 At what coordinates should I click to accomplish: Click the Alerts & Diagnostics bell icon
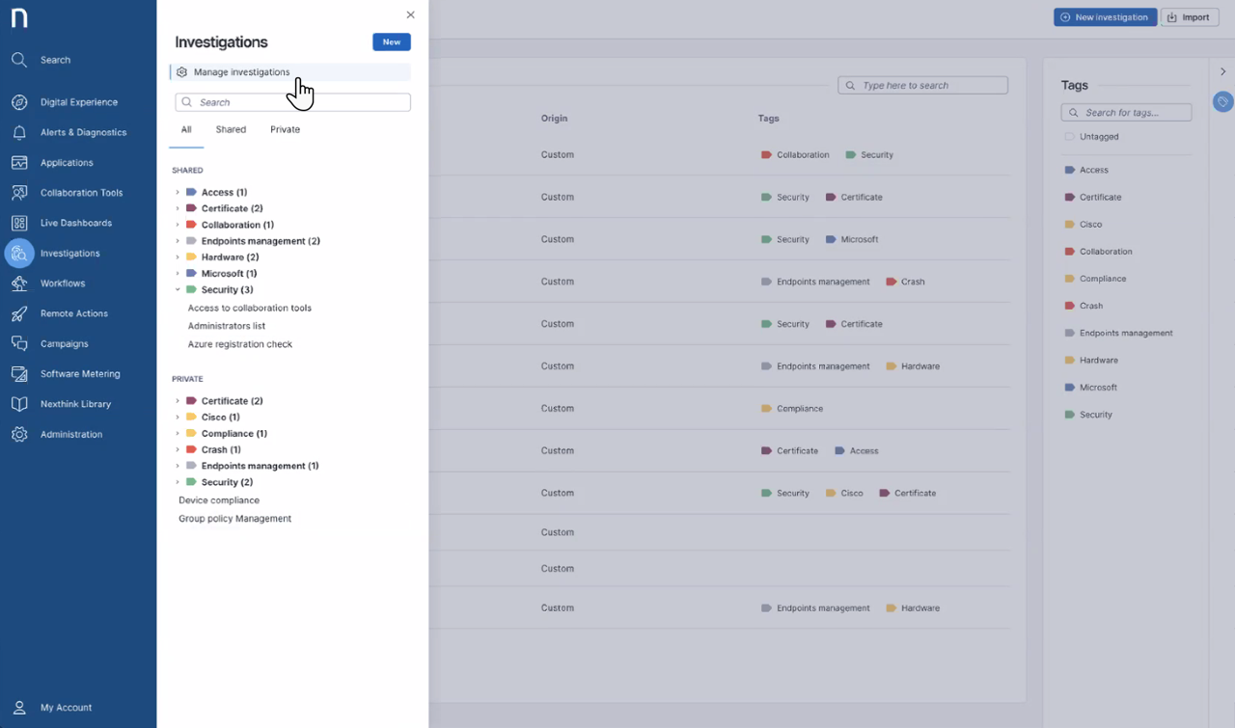[x=19, y=132]
